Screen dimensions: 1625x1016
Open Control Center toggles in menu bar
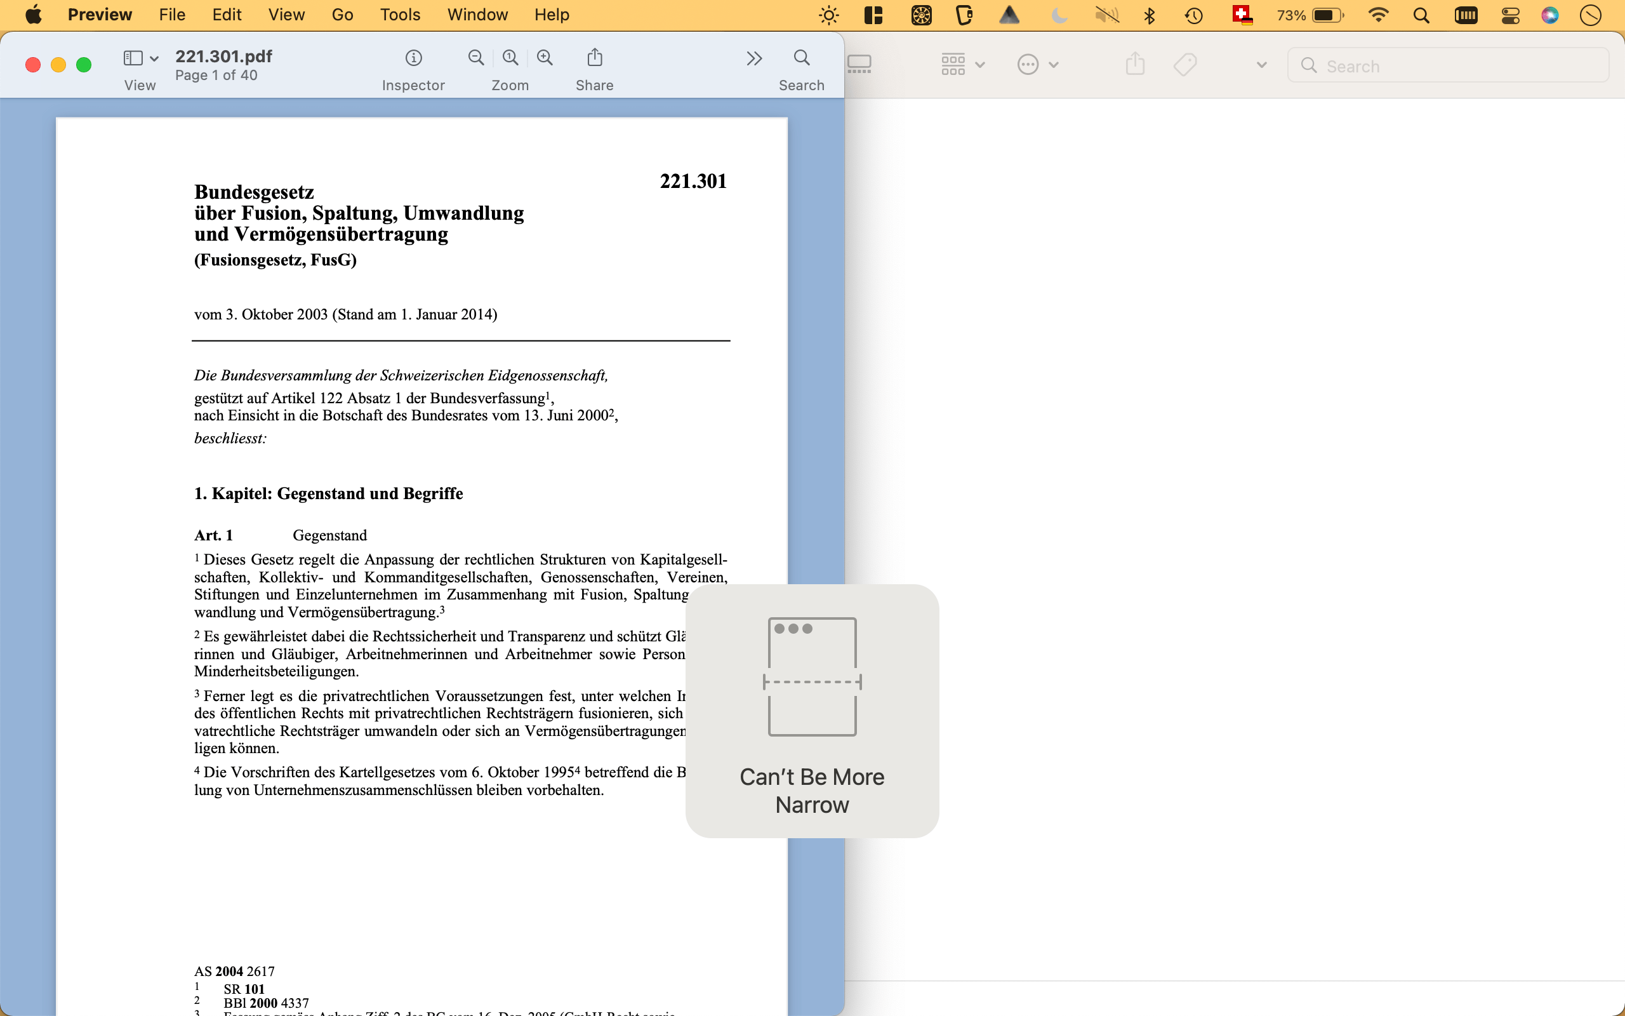(x=1510, y=15)
